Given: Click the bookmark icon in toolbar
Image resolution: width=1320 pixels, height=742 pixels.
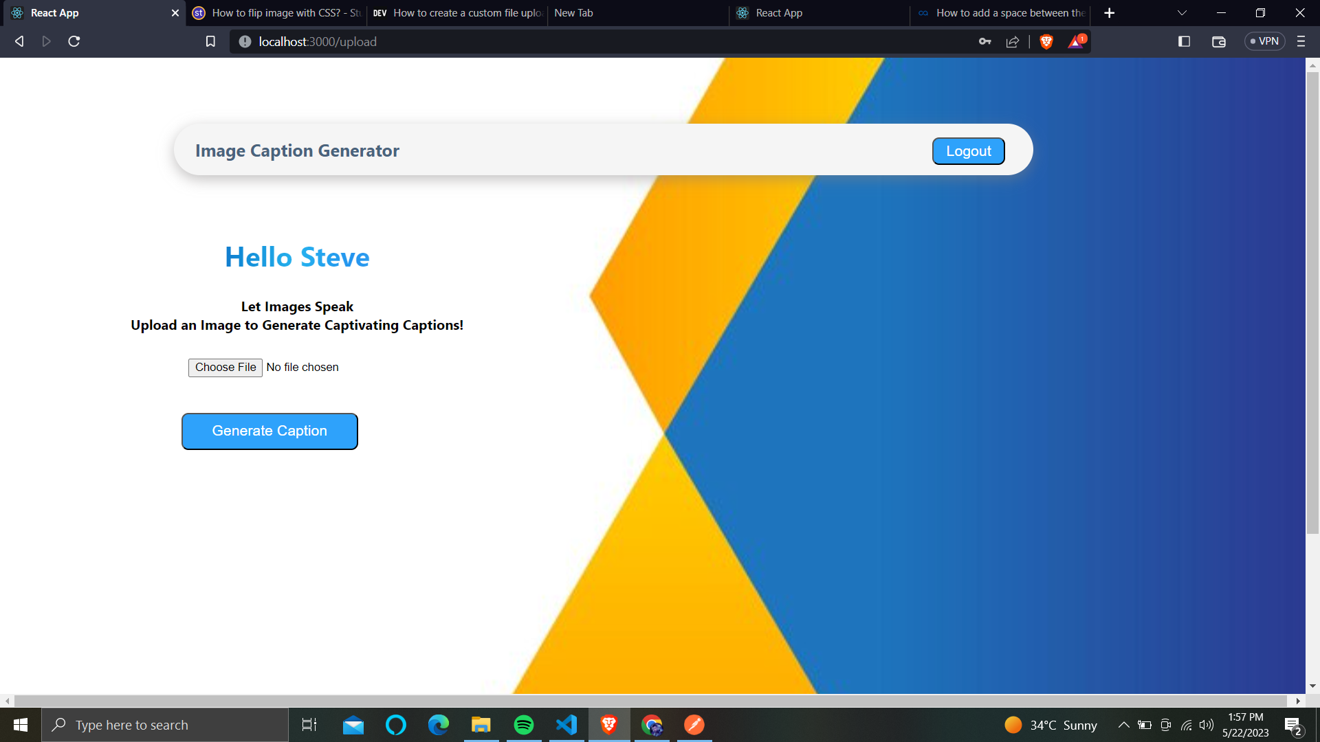Looking at the screenshot, I should click(x=210, y=42).
